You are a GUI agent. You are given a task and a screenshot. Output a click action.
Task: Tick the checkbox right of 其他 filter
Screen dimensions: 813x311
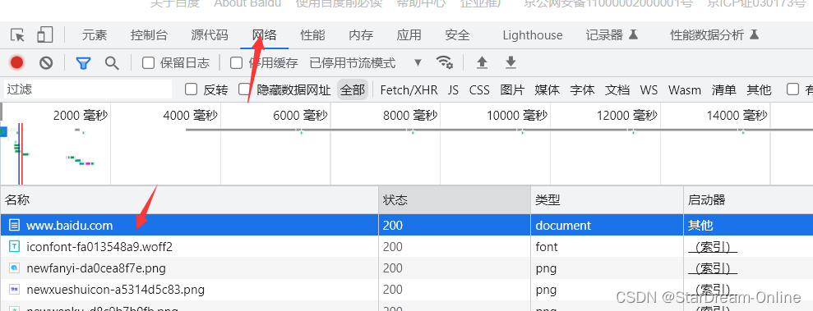(792, 89)
